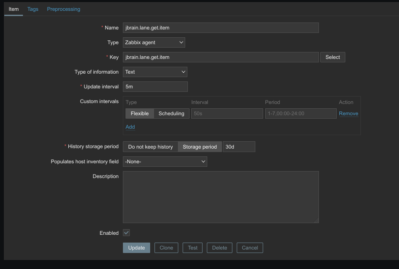This screenshot has width=399, height=269.
Task: Click inside the Description text area
Action: (x=221, y=197)
